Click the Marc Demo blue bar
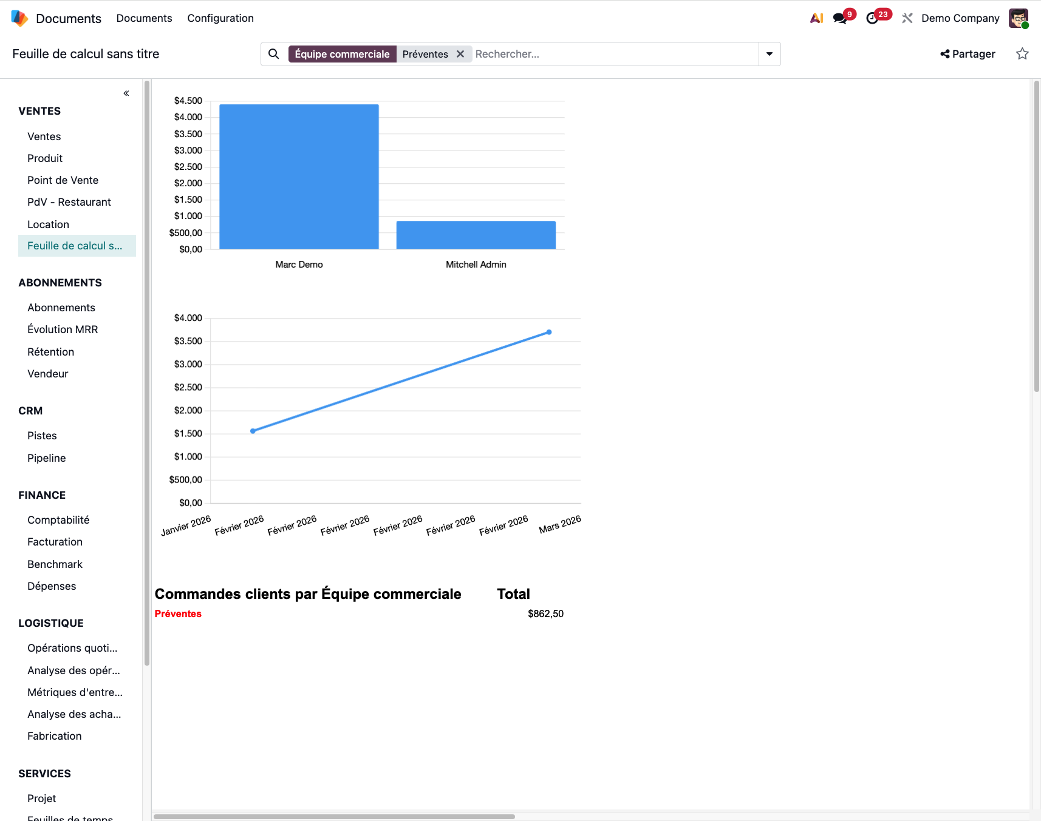 click(299, 177)
